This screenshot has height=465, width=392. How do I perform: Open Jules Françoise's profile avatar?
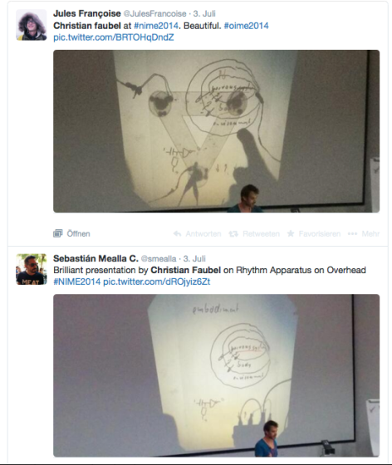pos(31,25)
